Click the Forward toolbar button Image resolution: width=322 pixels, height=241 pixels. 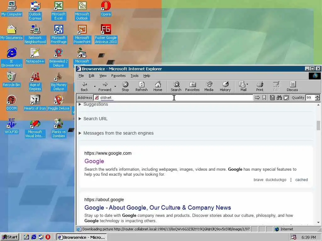[x=105, y=86]
